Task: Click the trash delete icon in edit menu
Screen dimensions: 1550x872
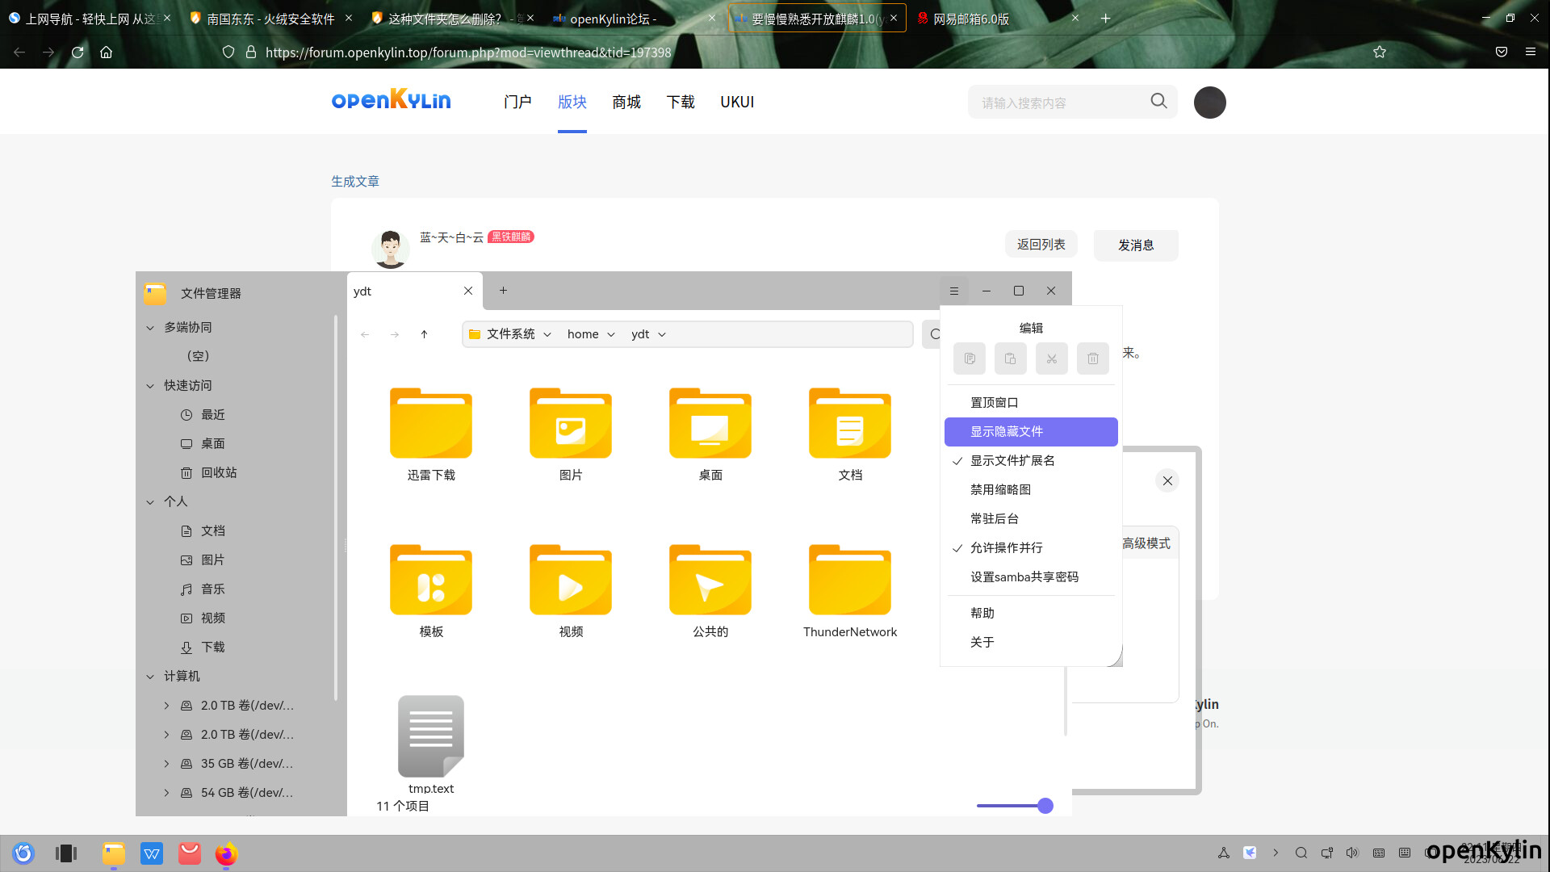Action: pyautogui.click(x=1092, y=358)
